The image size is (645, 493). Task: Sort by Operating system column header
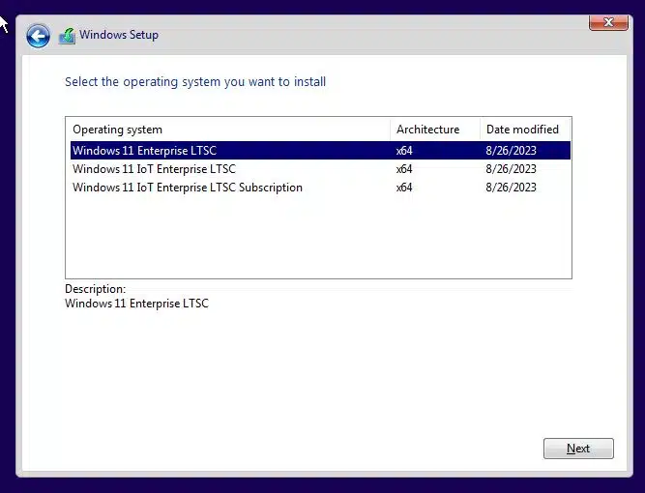(x=228, y=130)
